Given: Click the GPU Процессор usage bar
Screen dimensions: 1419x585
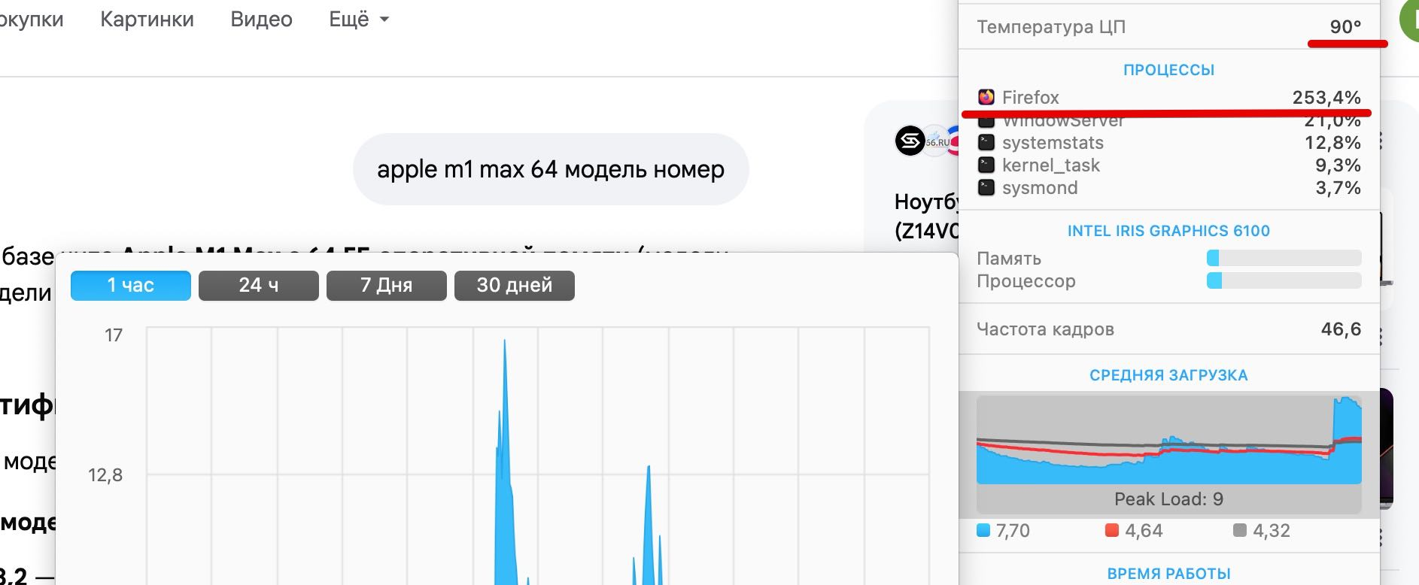Looking at the screenshot, I should (x=1284, y=280).
